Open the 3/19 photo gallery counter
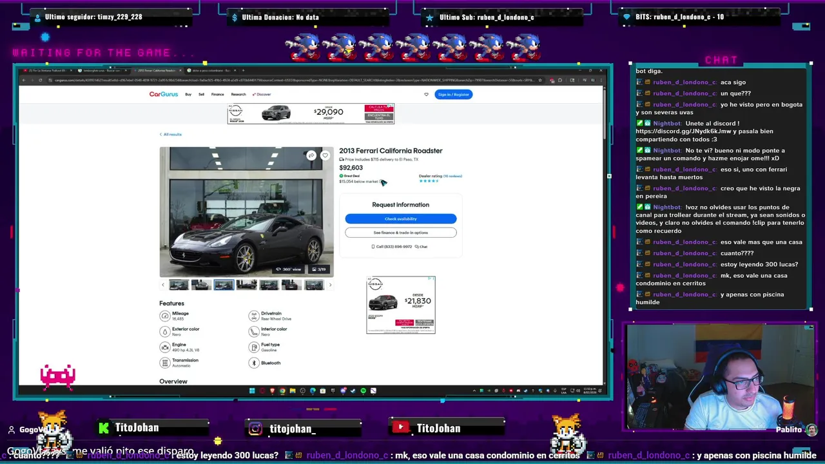 click(x=319, y=269)
